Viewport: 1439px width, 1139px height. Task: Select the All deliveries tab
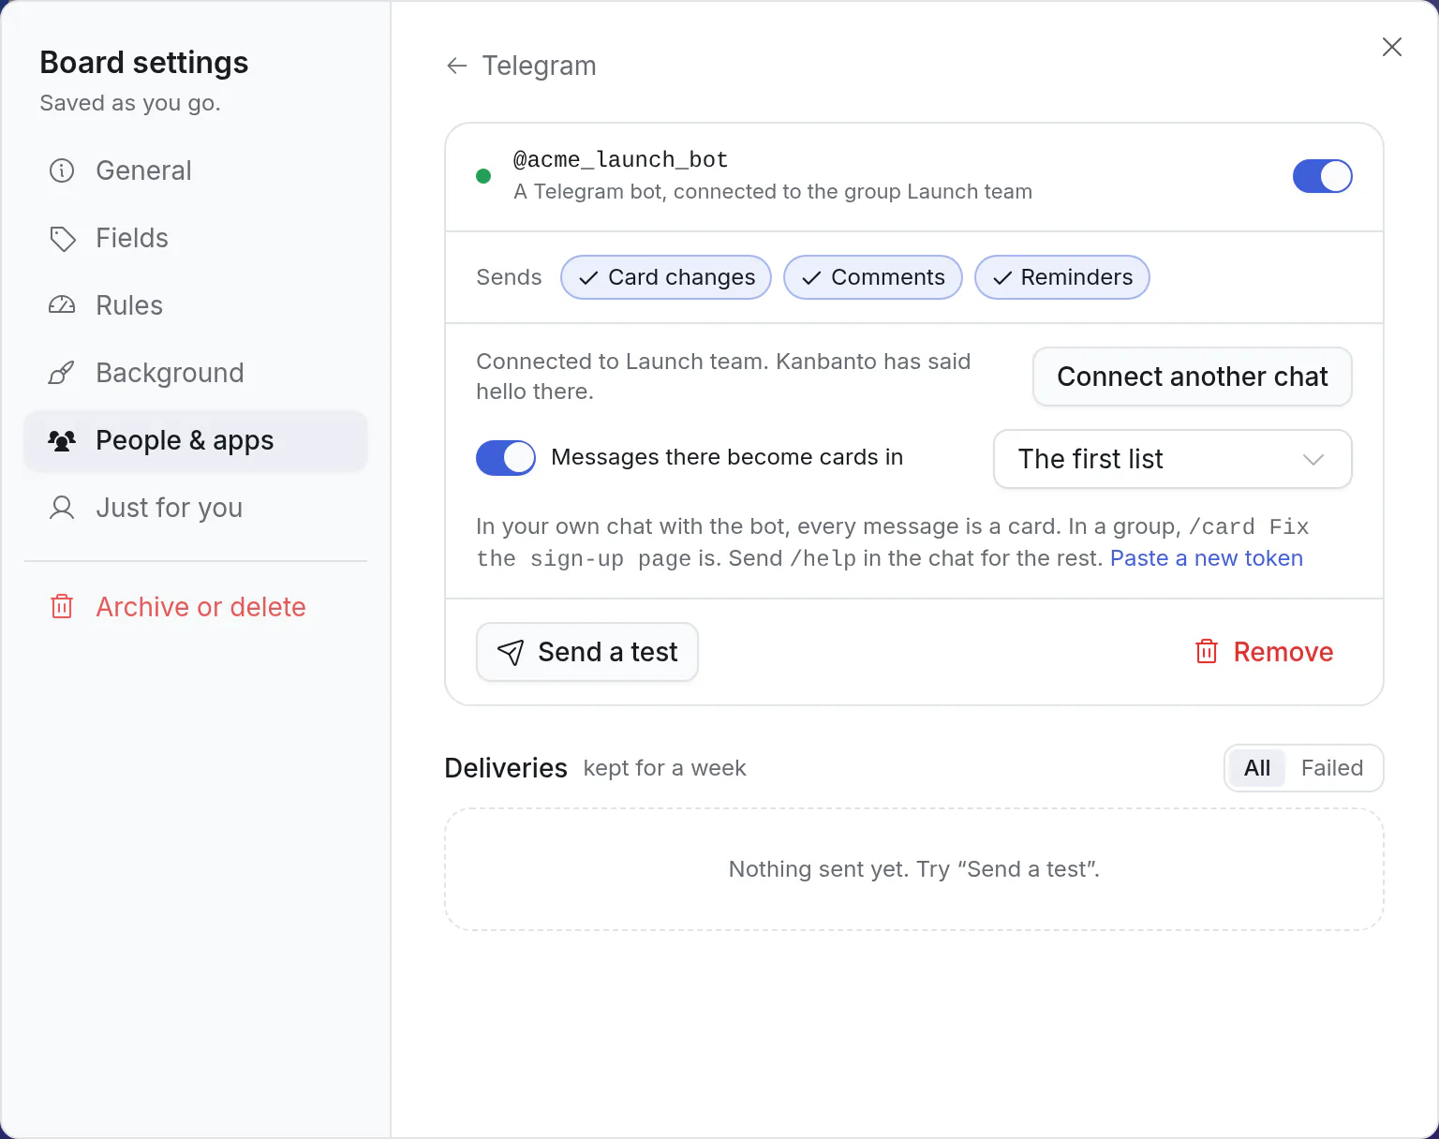click(x=1257, y=768)
